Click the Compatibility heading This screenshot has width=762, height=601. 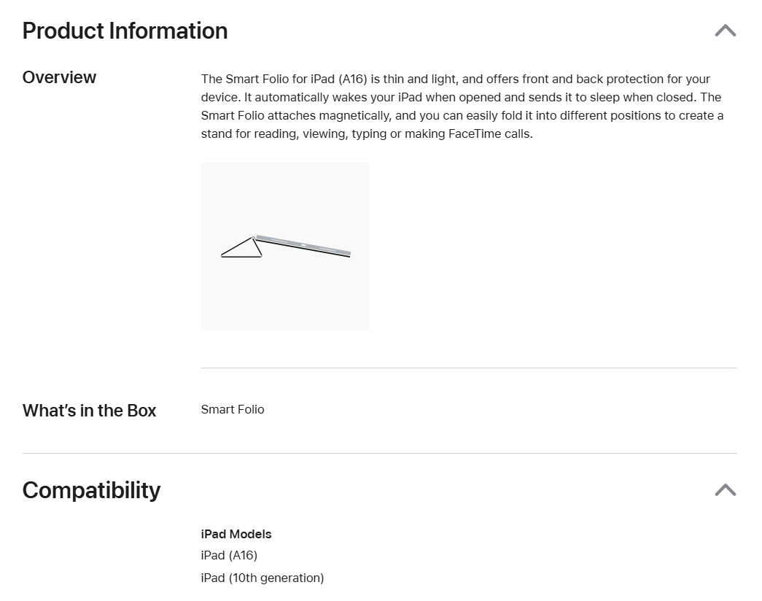click(91, 490)
